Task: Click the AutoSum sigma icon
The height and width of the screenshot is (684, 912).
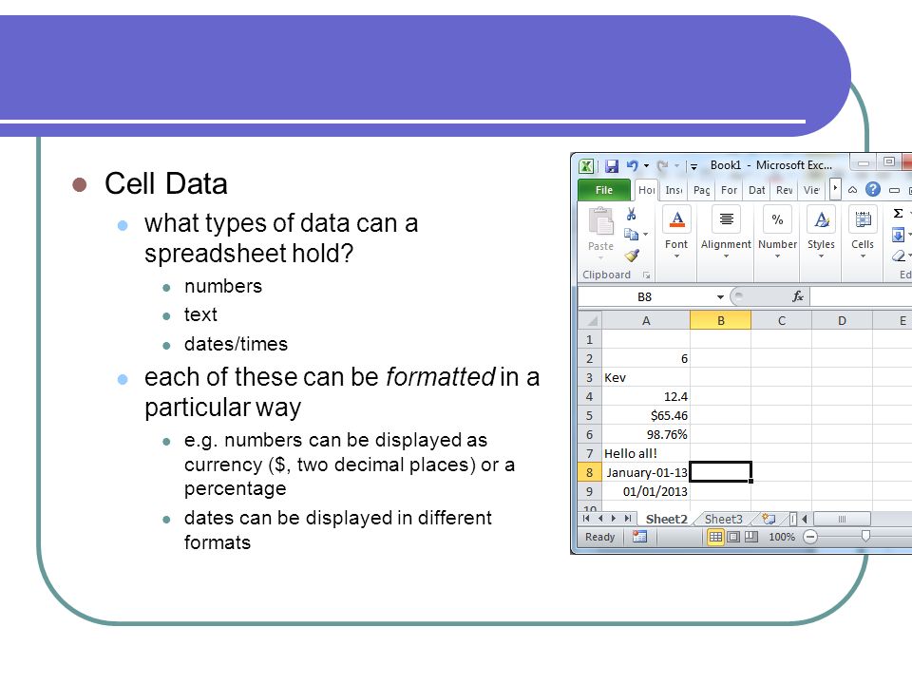Action: (898, 214)
